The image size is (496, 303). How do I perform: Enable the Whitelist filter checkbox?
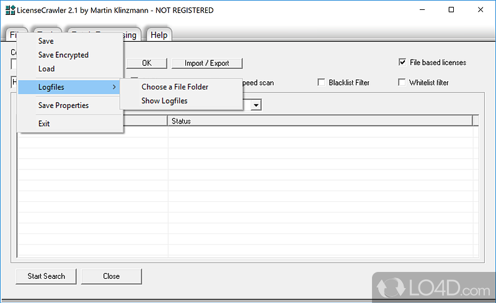click(402, 83)
